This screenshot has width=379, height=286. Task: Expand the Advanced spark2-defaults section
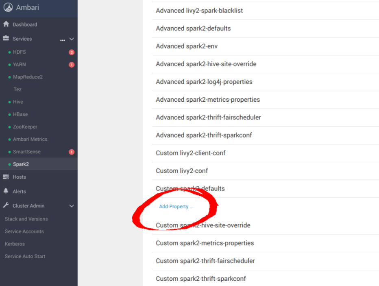point(266,28)
